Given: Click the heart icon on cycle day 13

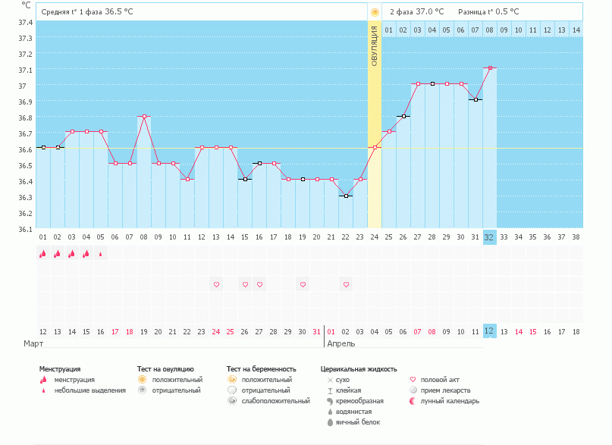Looking at the screenshot, I should pyautogui.click(x=216, y=284).
